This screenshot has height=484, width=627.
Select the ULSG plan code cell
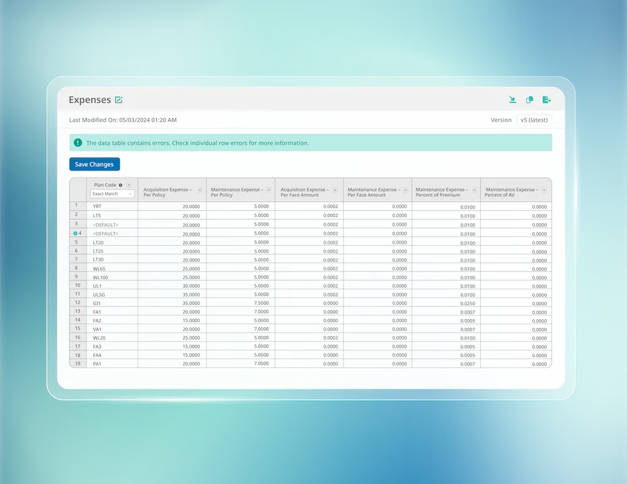(112, 295)
